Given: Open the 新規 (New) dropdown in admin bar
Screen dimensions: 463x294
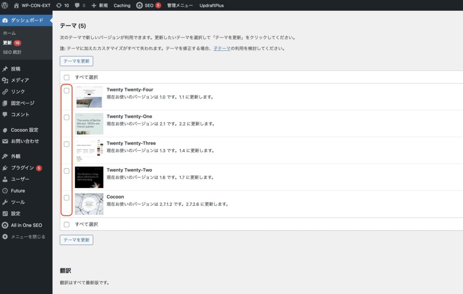Looking at the screenshot, I should click(99, 5).
